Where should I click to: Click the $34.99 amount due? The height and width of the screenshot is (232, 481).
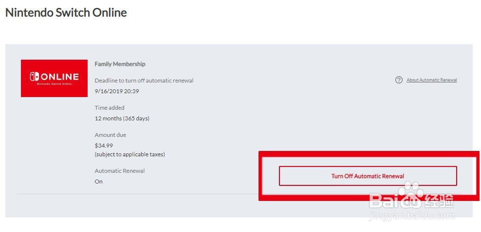[x=104, y=146]
